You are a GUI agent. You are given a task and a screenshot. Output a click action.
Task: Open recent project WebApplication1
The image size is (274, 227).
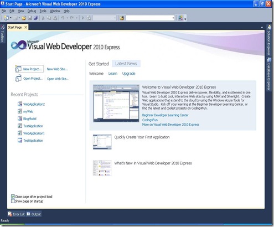tap(34, 133)
